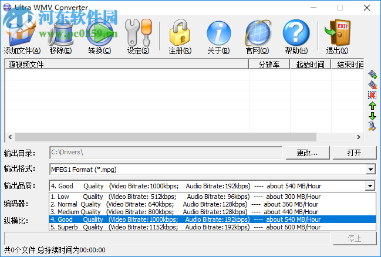
Task: Select 5. Superb Quality option
Action: [x=213, y=227]
